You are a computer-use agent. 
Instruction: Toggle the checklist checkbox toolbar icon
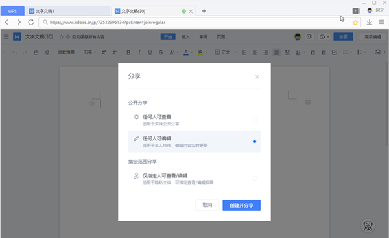(334, 52)
